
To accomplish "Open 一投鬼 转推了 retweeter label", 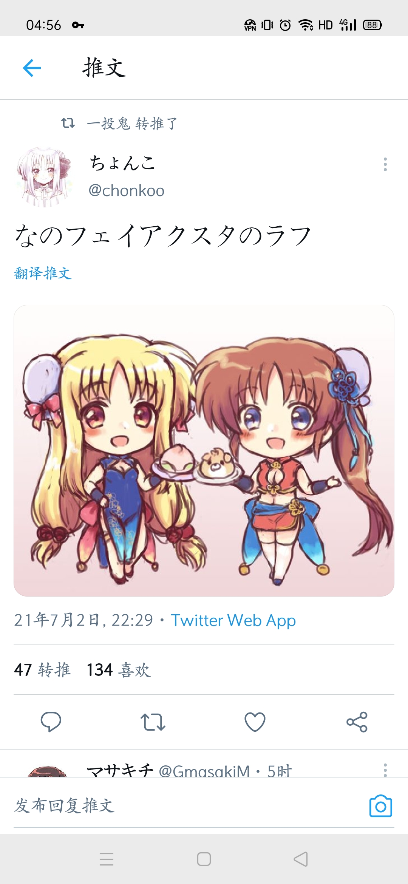I will (x=131, y=123).
